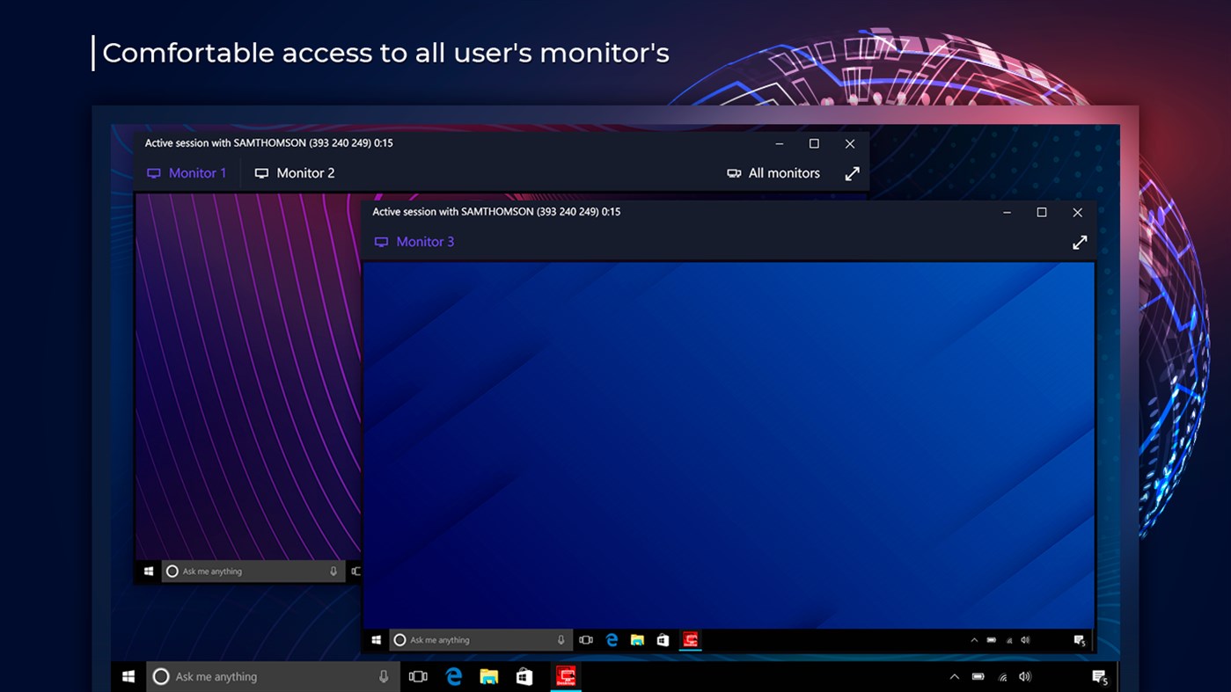Click the Start button in the remote taskbar
The height and width of the screenshot is (692, 1231).
coord(376,639)
